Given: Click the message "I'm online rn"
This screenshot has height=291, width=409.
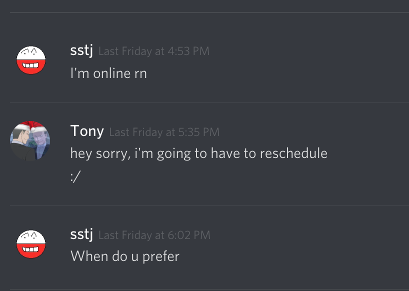Looking at the screenshot, I should tap(108, 73).
